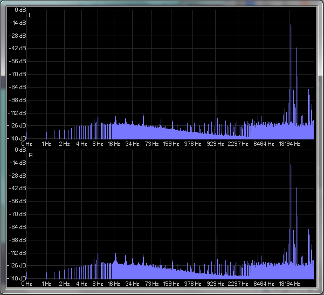The width and height of the screenshot is (324, 295).
Task: Pick the -98 dB label in R channel
Action: pyautogui.click(x=18, y=240)
